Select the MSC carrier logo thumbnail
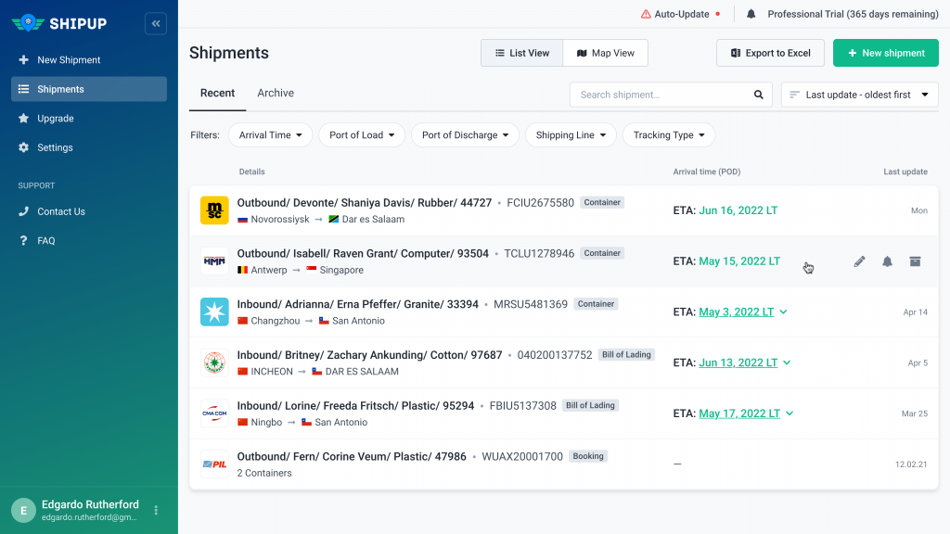950x534 pixels. click(214, 210)
